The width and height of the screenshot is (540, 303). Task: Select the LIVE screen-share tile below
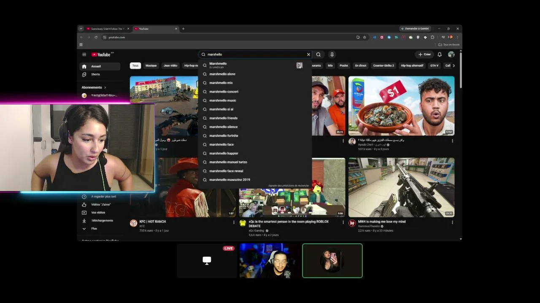pos(207,260)
